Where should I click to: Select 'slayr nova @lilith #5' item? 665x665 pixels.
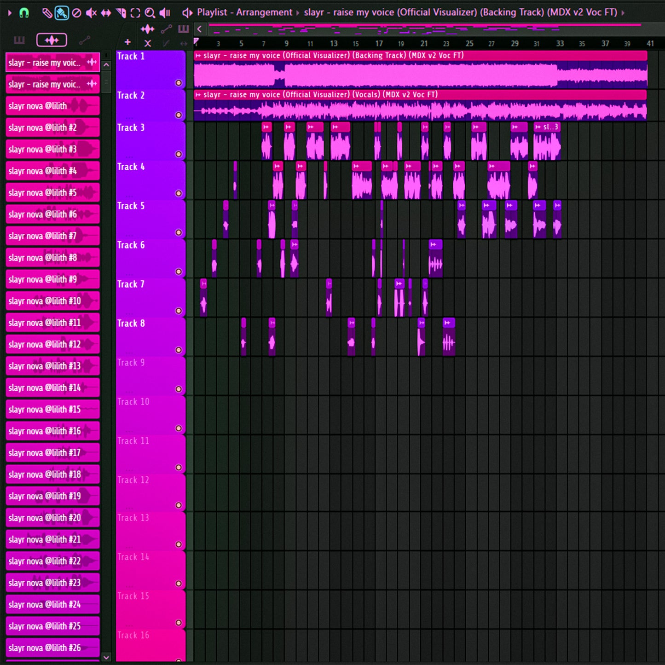tap(53, 192)
